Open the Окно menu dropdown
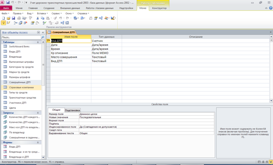 pyautogui.click(x=70, y=14)
